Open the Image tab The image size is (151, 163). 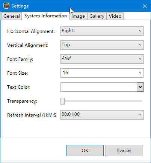(79, 16)
